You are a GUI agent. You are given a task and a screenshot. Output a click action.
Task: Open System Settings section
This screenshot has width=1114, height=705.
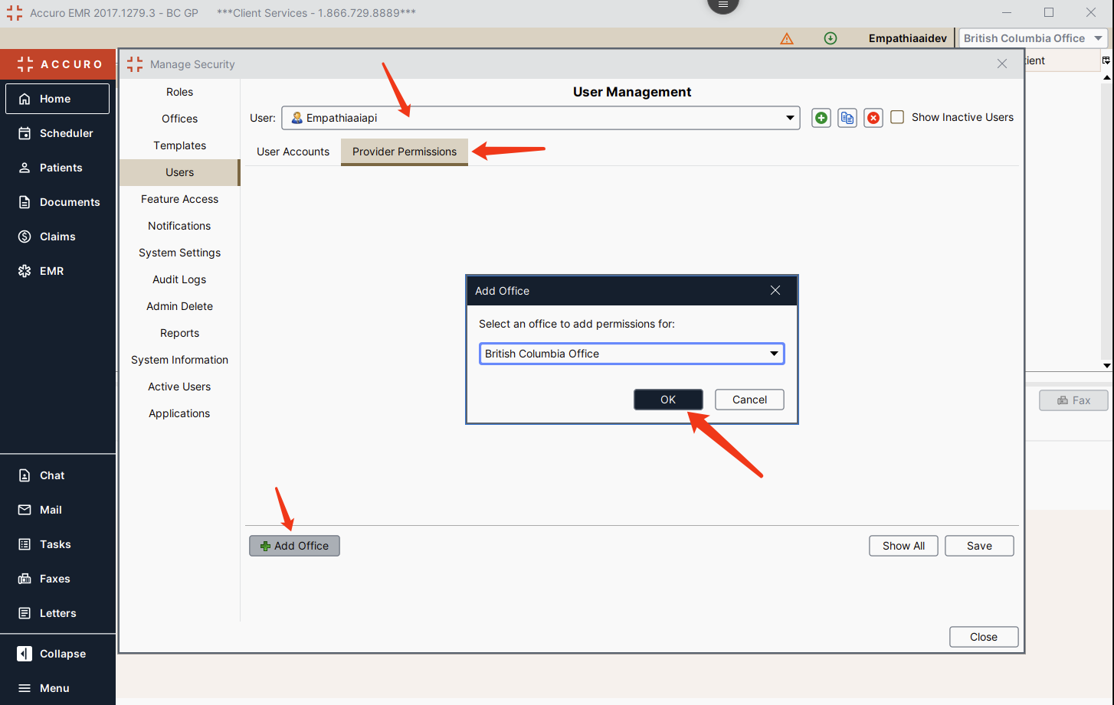tap(179, 253)
